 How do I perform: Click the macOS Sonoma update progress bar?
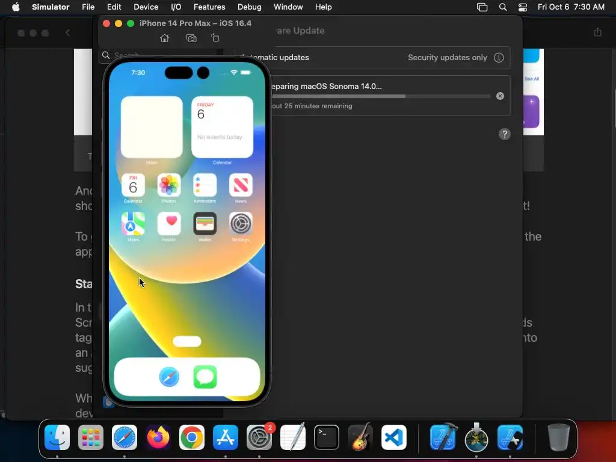380,96
